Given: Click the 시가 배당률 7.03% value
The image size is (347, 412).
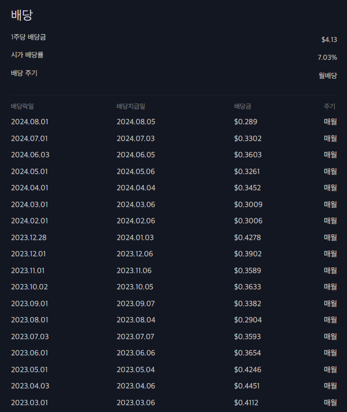Looking at the screenshot, I should (327, 57).
